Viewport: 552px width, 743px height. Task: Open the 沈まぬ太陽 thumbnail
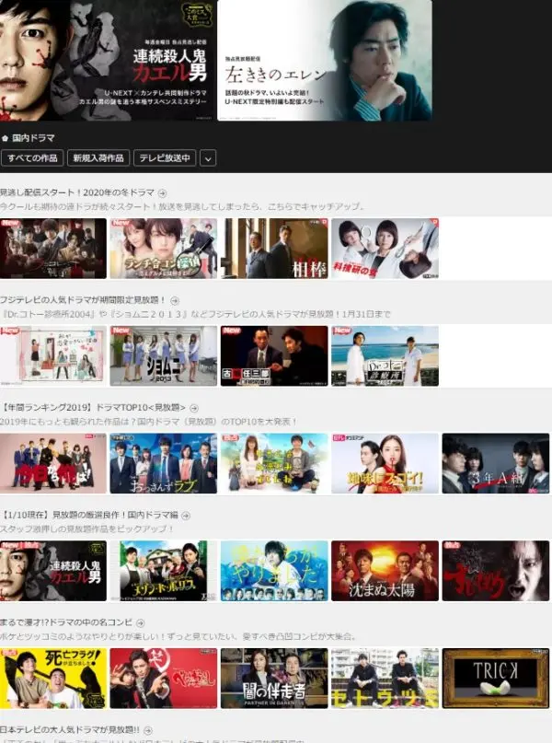coord(385,571)
